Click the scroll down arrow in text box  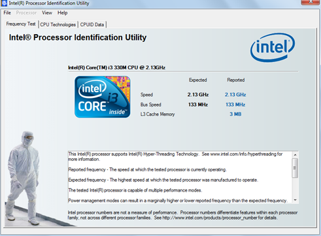[x=296, y=200]
